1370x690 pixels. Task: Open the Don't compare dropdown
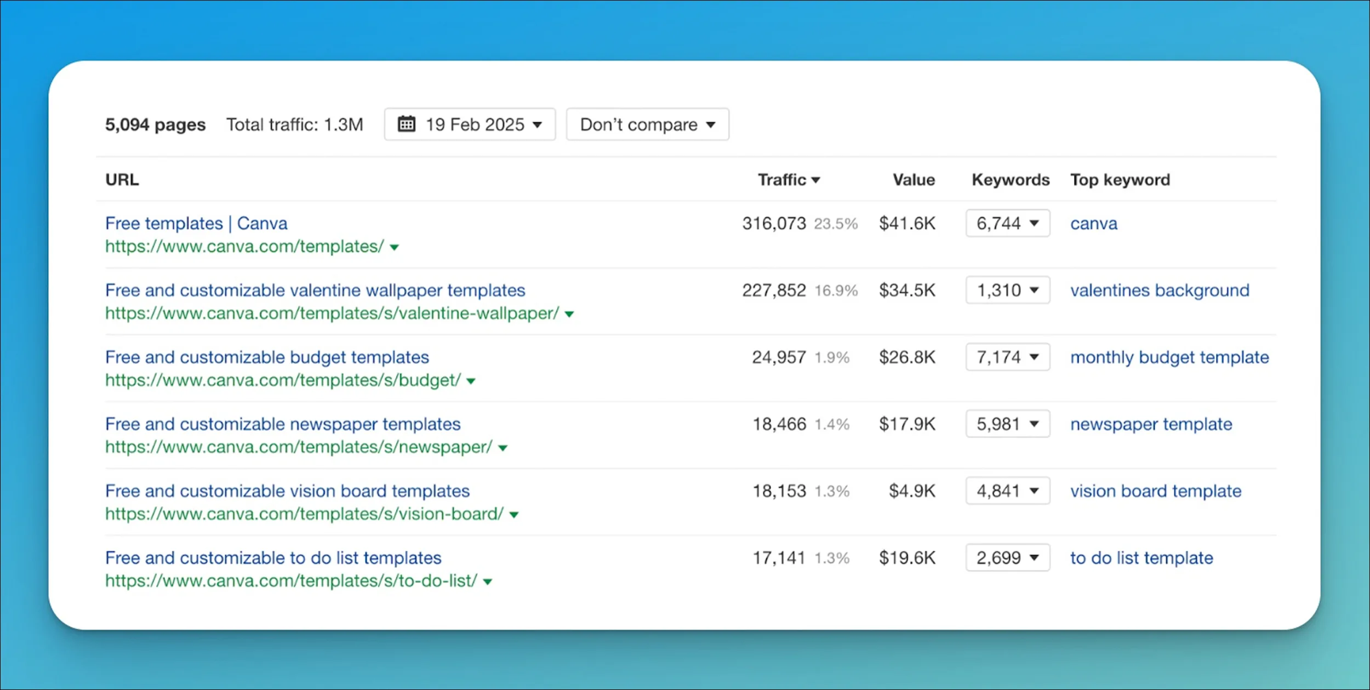coord(647,124)
